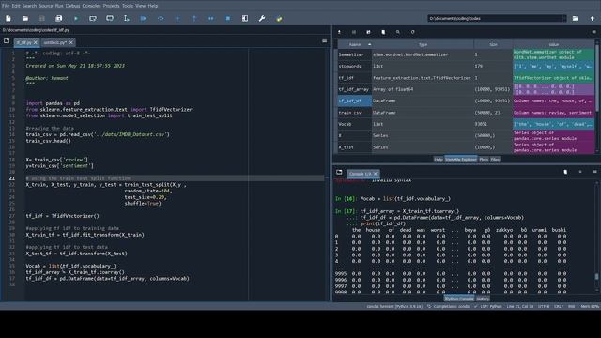Sort variables by the Value column
This screenshot has height=338, width=601.
(553, 44)
